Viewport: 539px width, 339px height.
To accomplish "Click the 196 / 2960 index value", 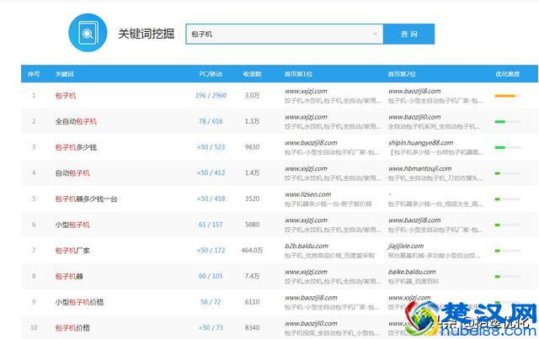I will (211, 95).
